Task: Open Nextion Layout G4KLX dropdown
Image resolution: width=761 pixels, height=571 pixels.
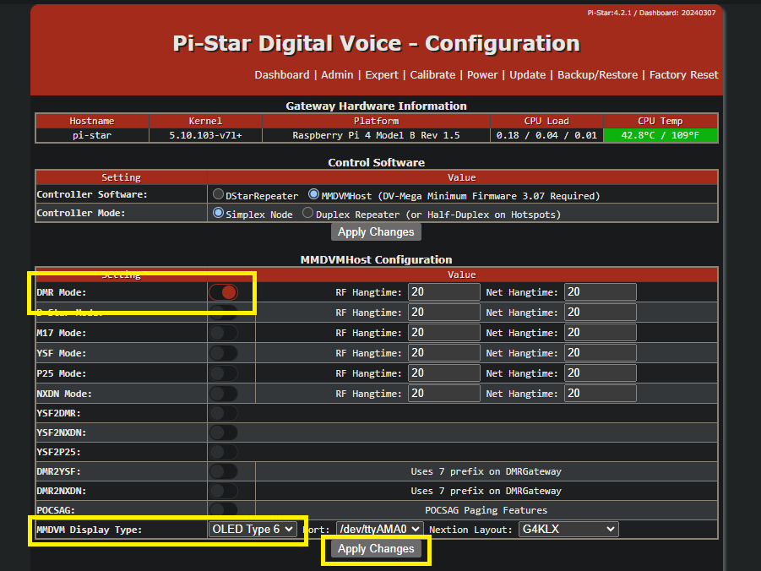Action: (x=568, y=530)
